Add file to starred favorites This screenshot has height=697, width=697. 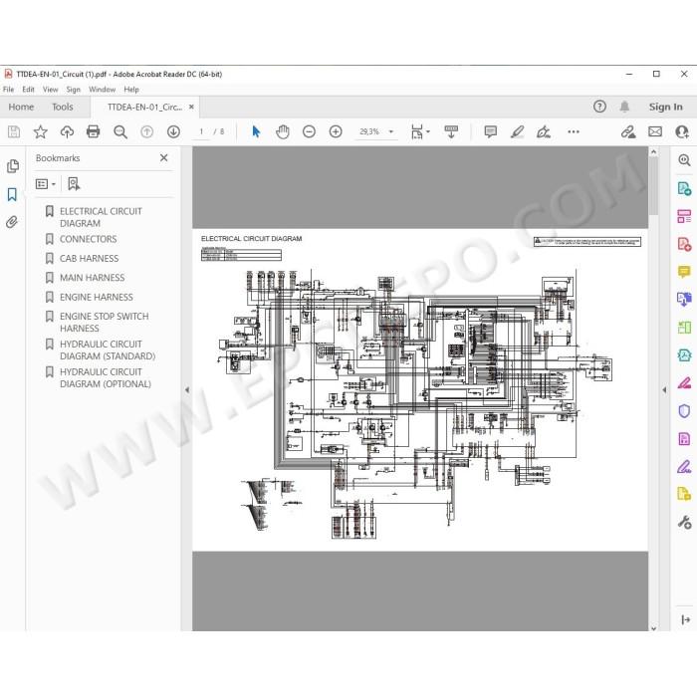pos(41,131)
